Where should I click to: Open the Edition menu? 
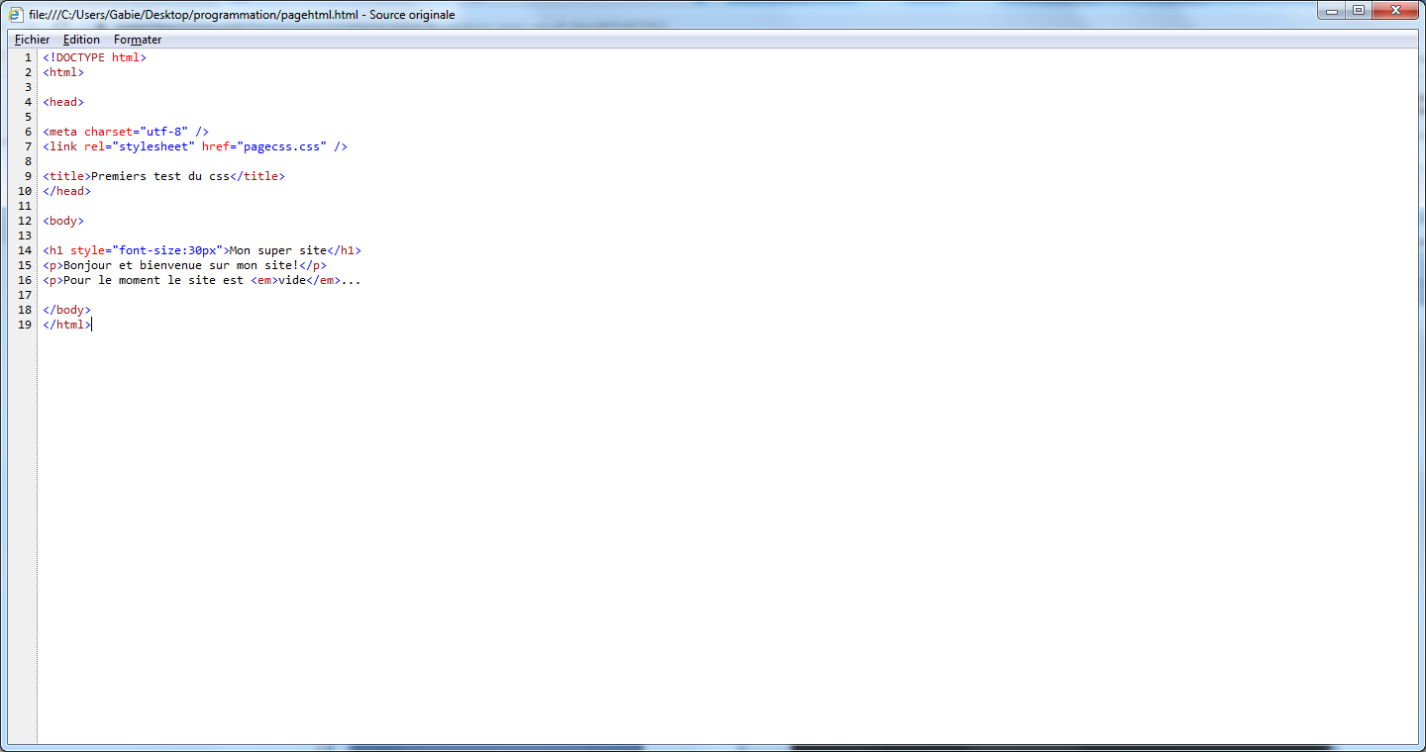point(81,40)
